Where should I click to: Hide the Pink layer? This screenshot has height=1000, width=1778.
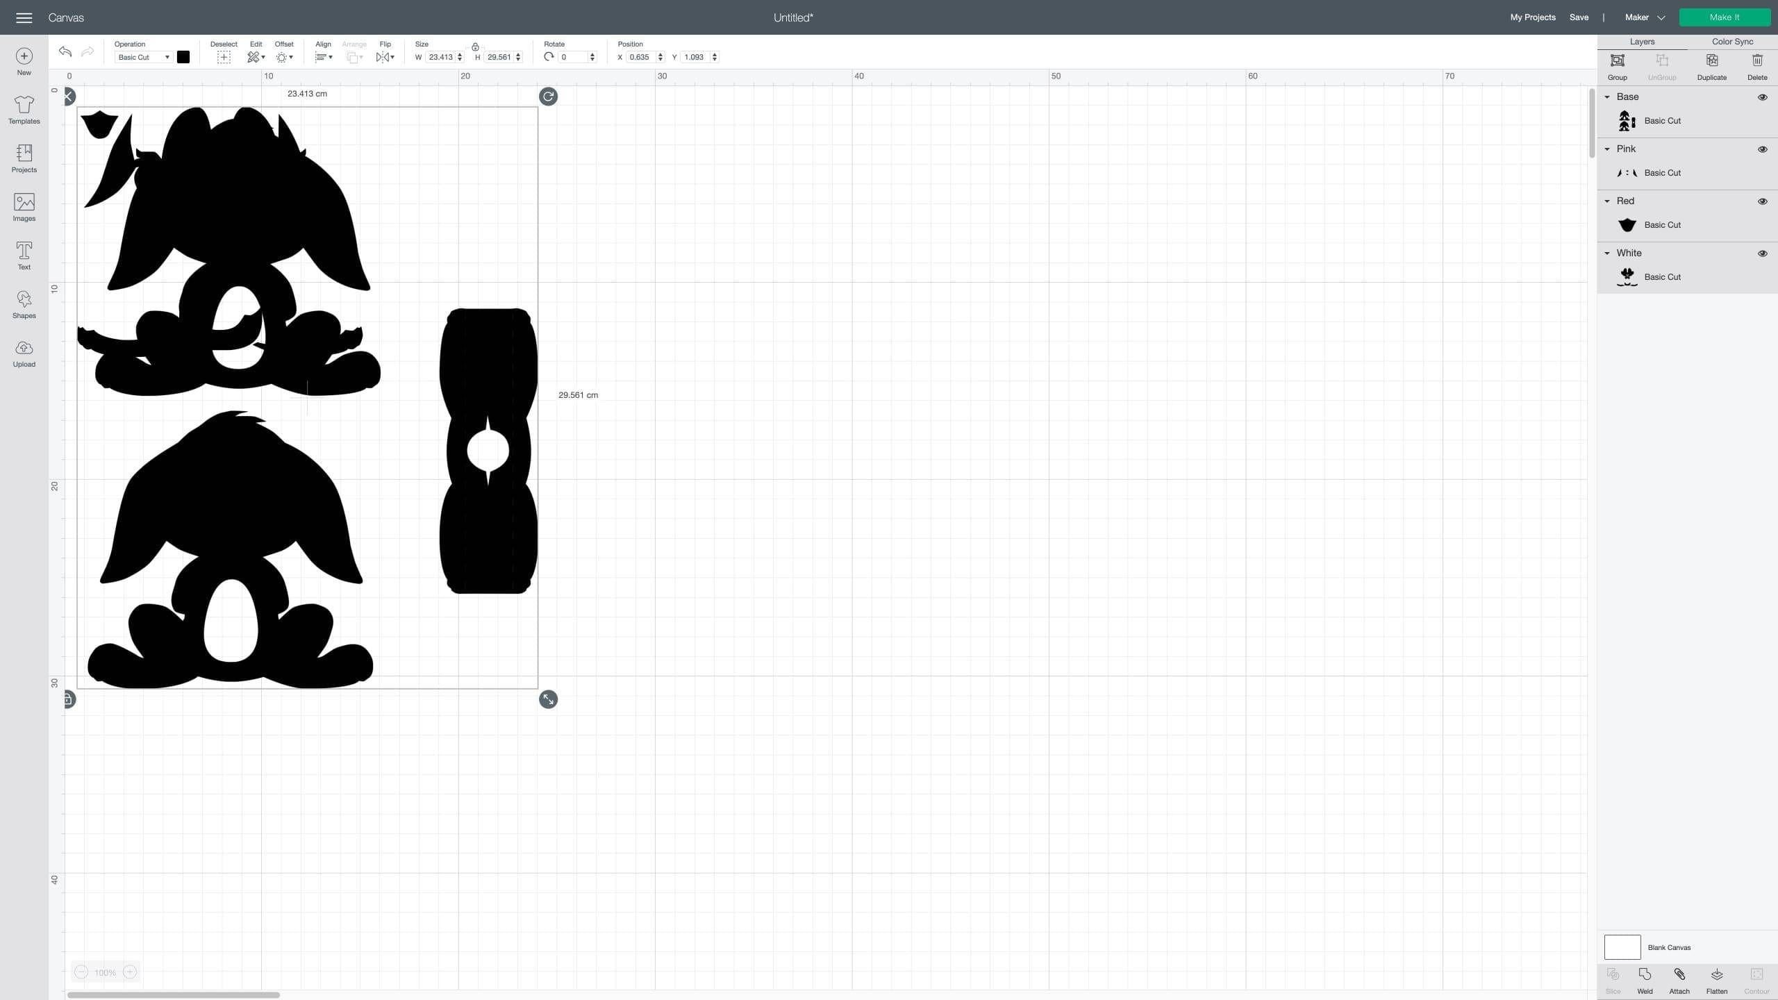click(1762, 149)
